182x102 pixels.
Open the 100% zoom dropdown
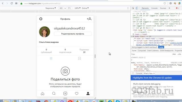[77, 8]
